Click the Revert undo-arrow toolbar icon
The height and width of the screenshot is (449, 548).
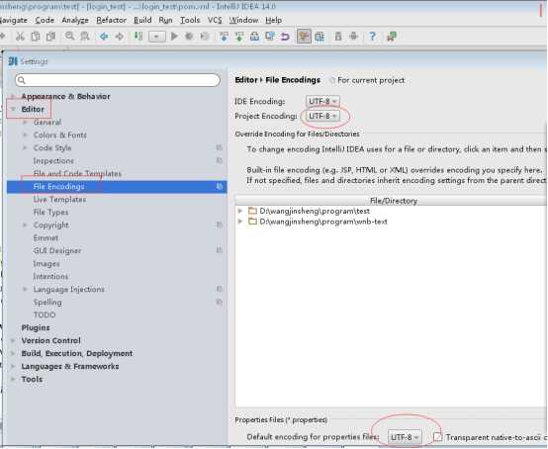(x=285, y=37)
